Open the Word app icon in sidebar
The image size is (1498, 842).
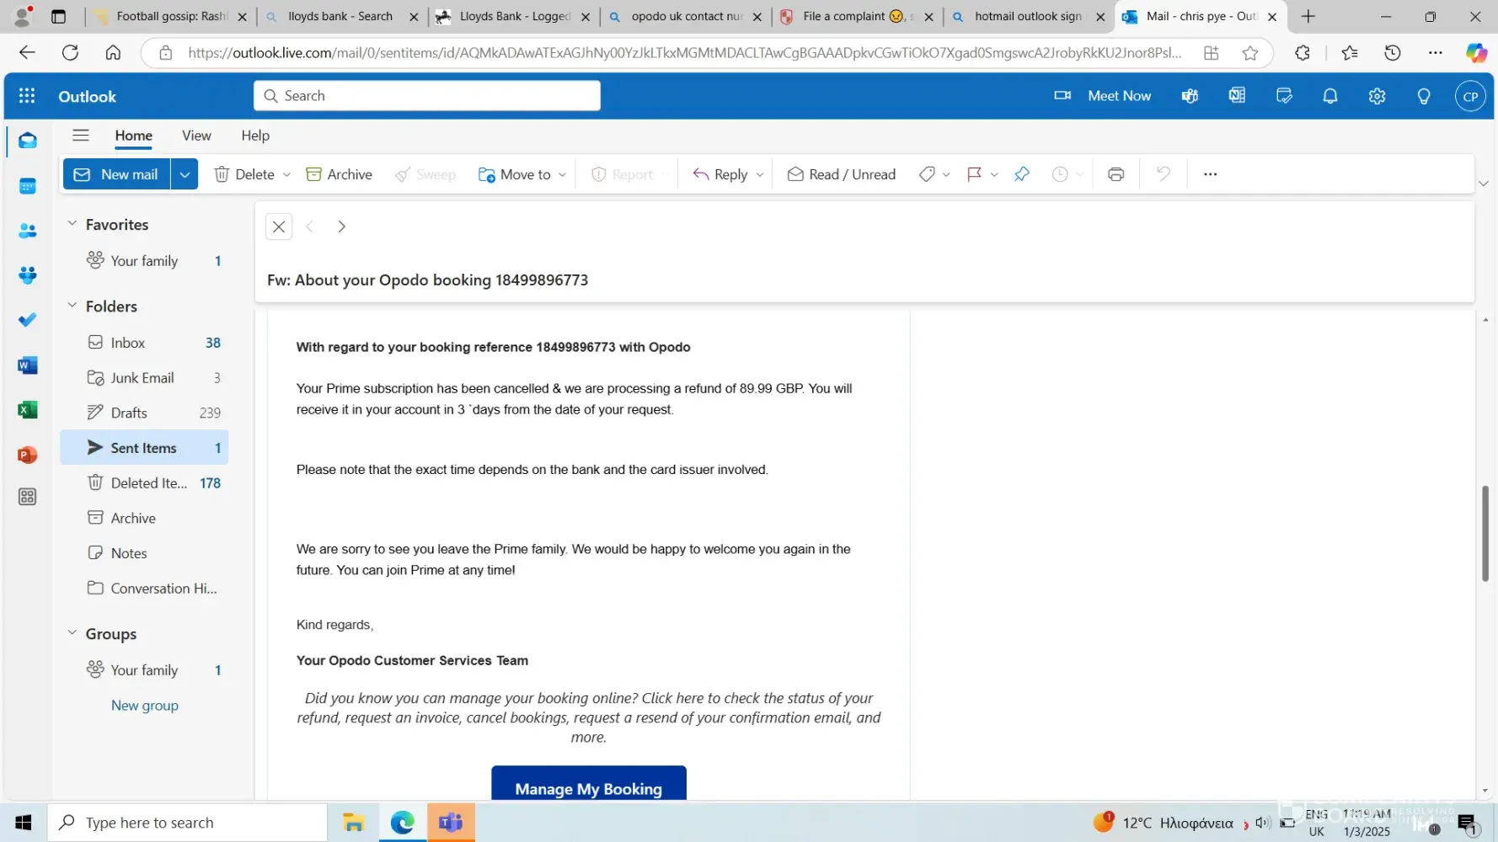pos(27,365)
